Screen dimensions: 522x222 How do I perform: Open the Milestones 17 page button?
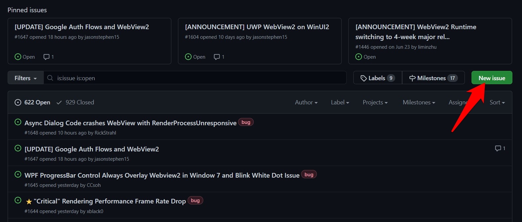pyautogui.click(x=433, y=78)
